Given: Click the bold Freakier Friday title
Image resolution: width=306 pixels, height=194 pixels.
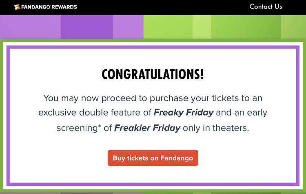Looking at the screenshot, I should 147,128.
